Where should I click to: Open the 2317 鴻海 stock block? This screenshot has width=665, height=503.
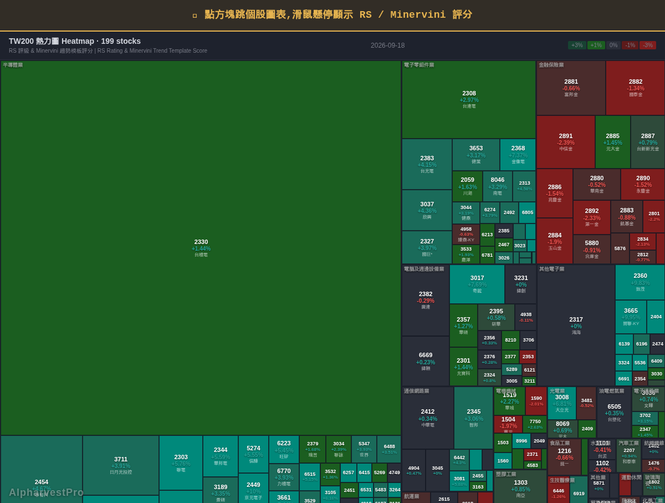tap(576, 325)
